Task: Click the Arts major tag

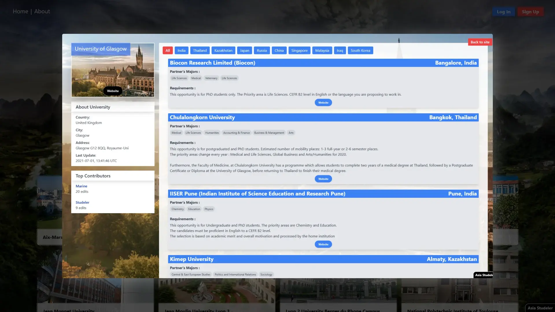Action: pos(291,133)
